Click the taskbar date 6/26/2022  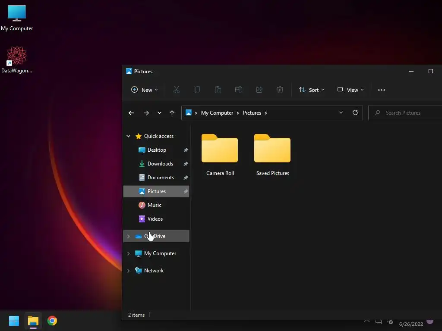click(411, 324)
